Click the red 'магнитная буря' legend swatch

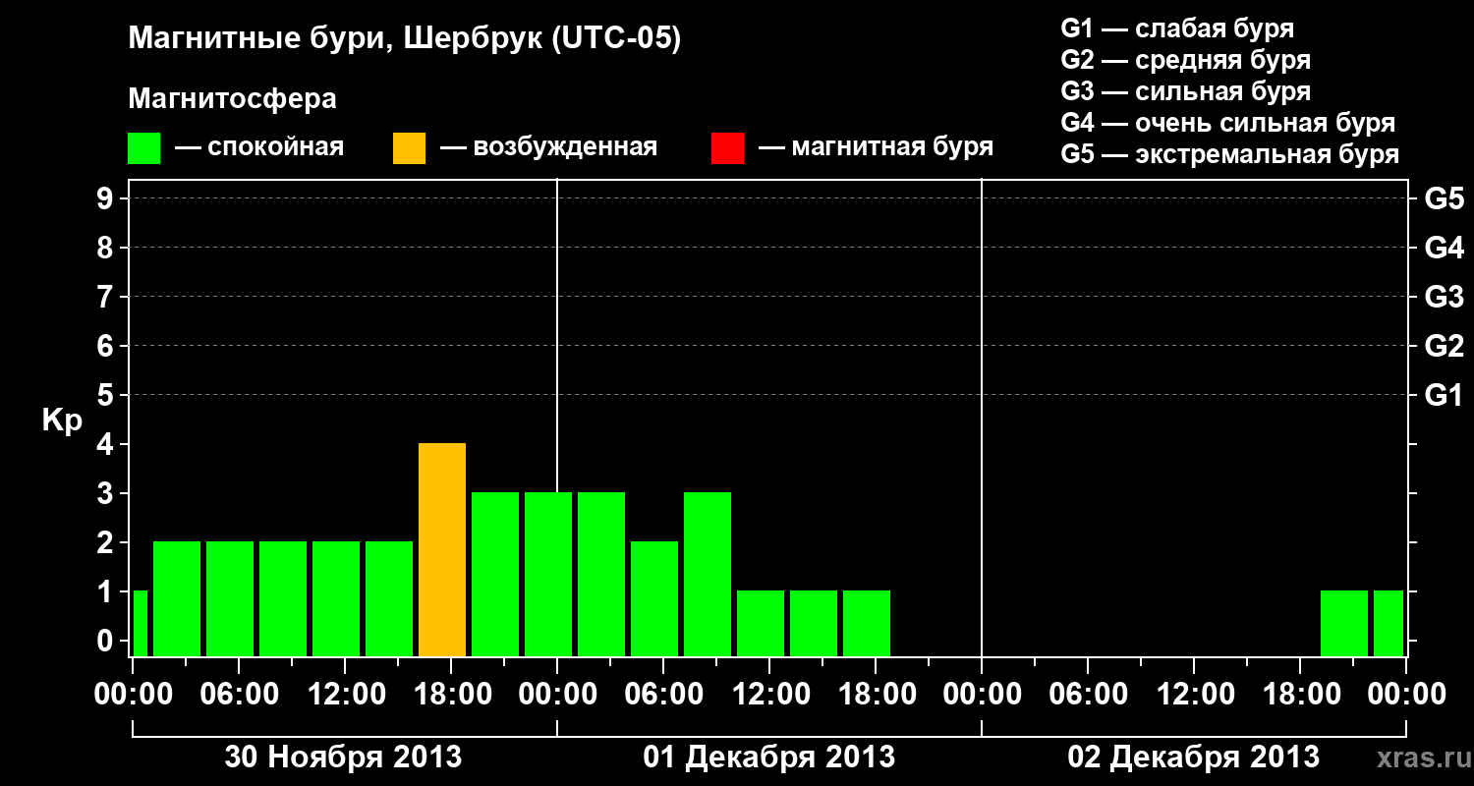[727, 148]
